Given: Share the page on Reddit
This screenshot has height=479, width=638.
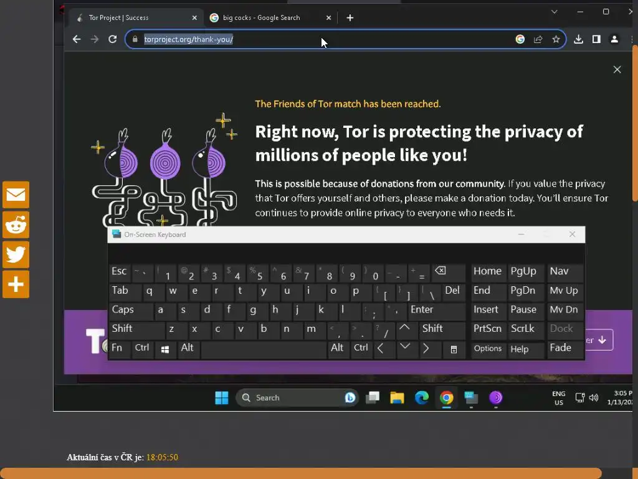Looking at the screenshot, I should coord(16,225).
